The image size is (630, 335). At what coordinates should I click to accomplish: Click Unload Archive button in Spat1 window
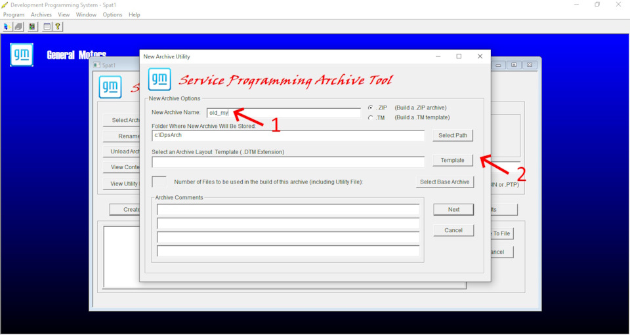(121, 151)
